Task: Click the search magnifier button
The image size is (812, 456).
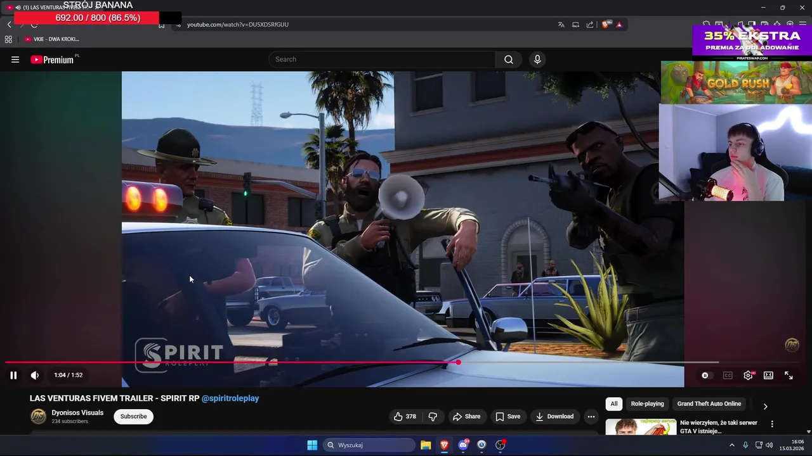Action: point(509,60)
